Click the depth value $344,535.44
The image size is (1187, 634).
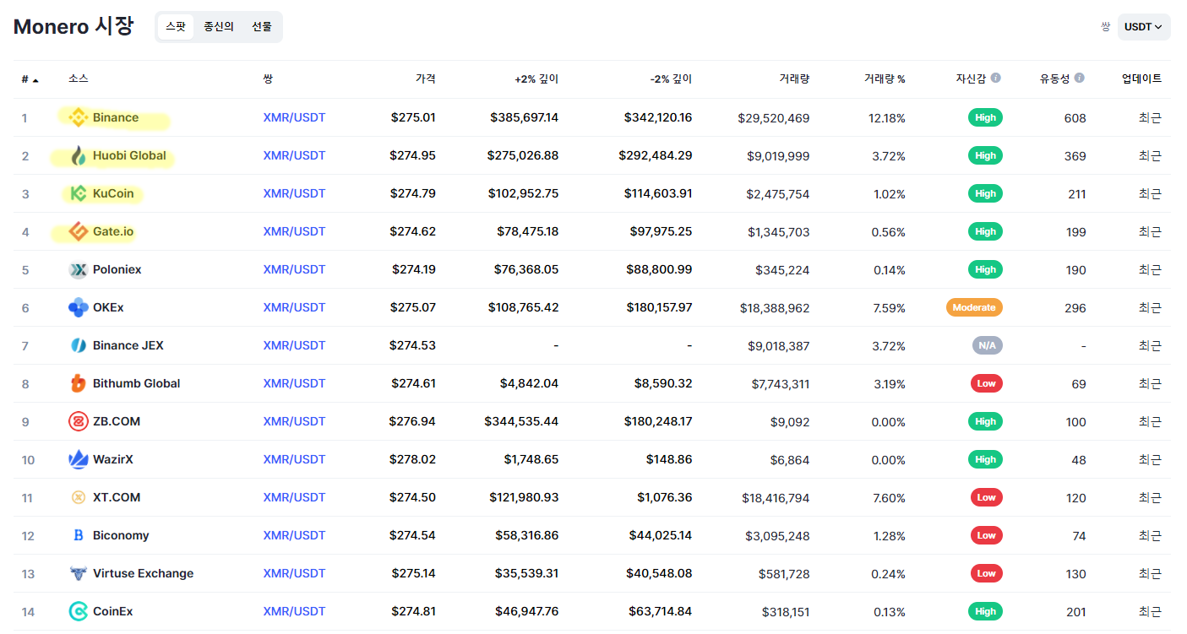pos(521,421)
